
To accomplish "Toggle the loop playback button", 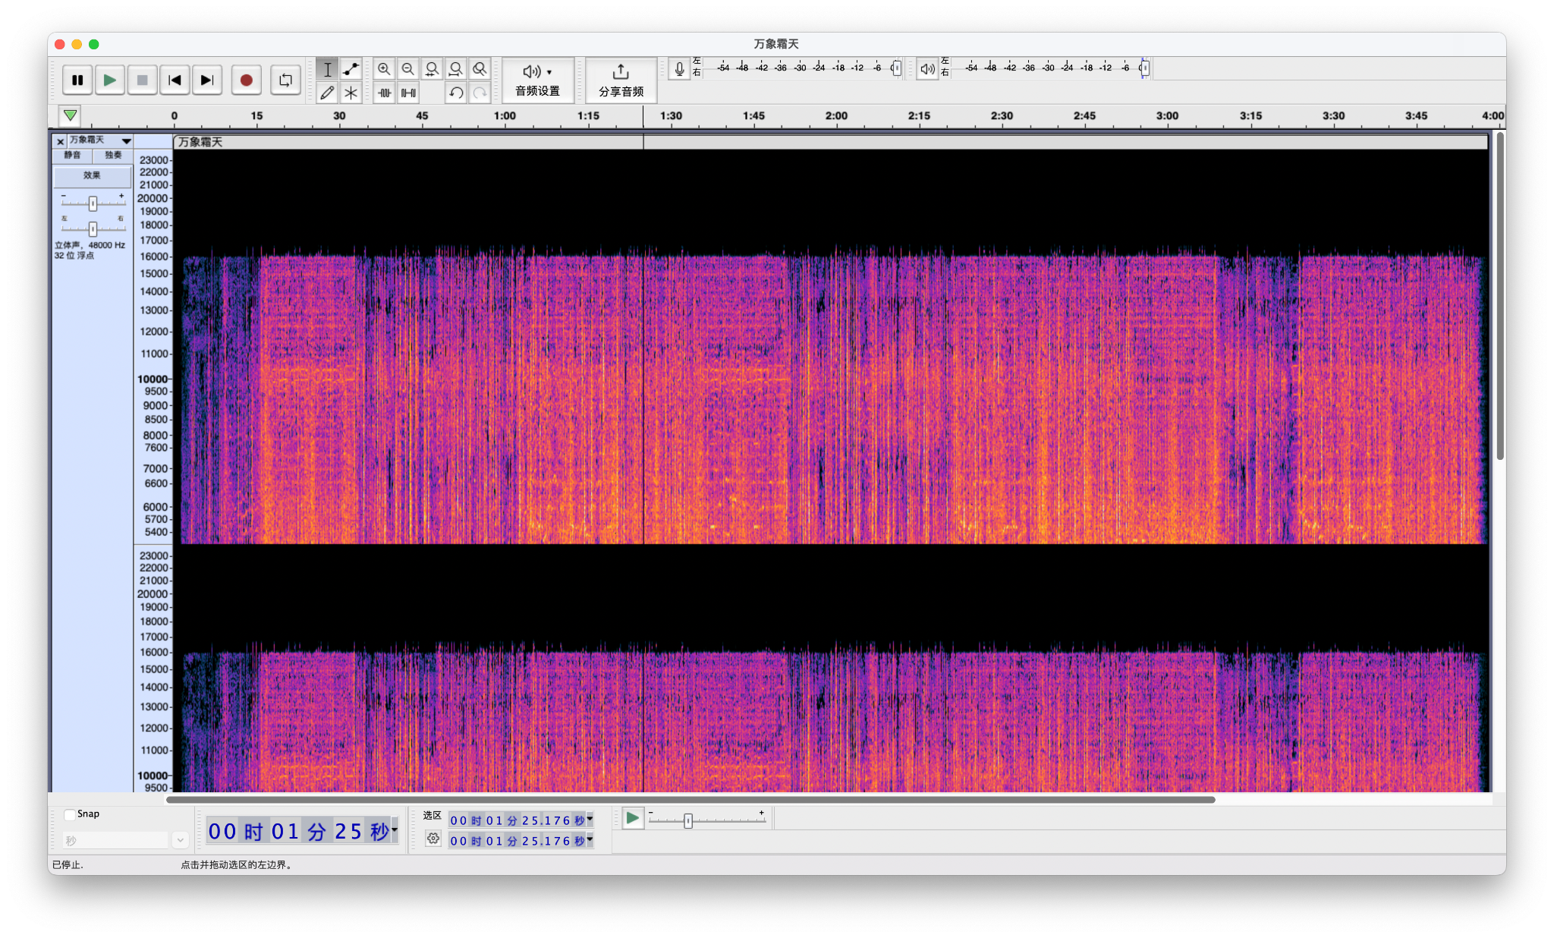I will (285, 80).
